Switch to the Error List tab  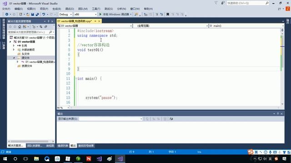63,146
